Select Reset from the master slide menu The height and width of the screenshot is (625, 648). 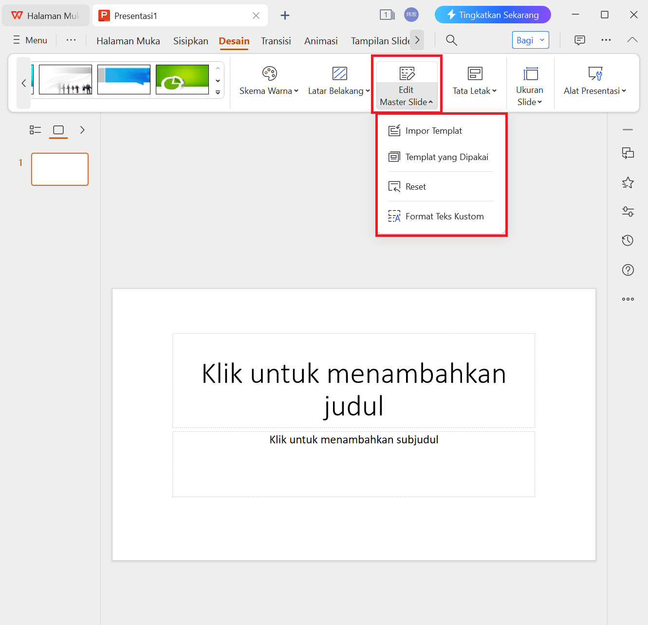pyautogui.click(x=416, y=186)
